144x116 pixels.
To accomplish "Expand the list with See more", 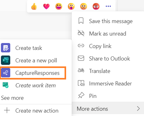I will (x=12, y=98).
